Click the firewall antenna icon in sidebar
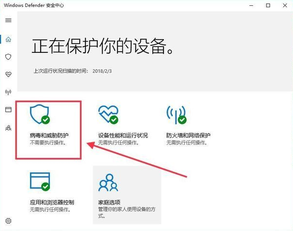Image resolution: width=293 pixels, height=231 pixels. (8, 92)
